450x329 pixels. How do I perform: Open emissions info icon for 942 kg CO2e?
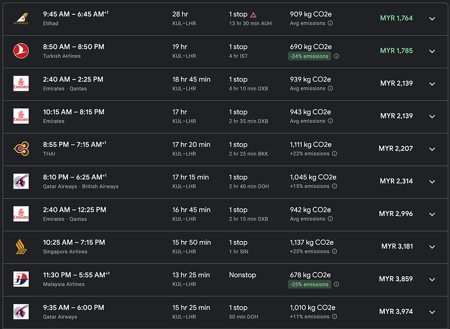(330, 219)
